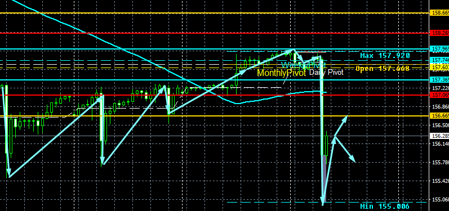Click the "Min 155.006" label

[385, 206]
